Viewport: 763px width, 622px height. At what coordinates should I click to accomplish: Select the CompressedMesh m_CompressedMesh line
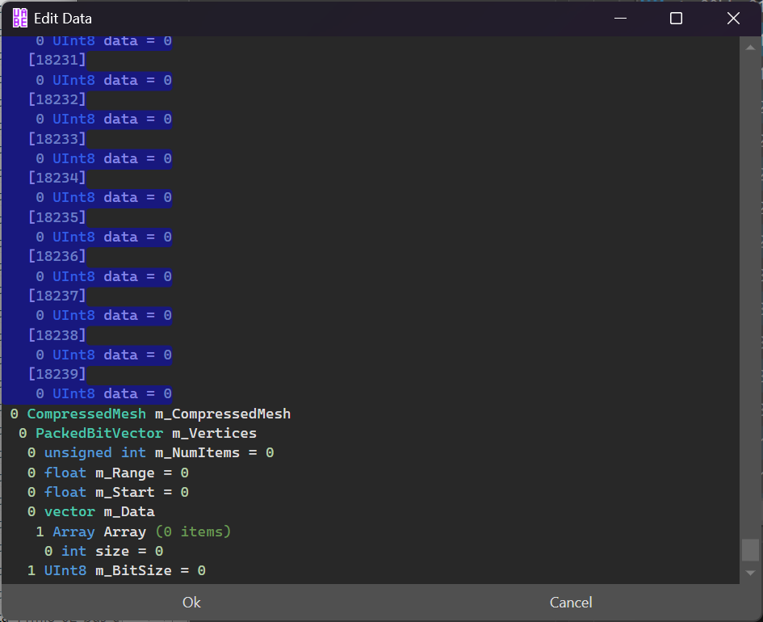(150, 414)
